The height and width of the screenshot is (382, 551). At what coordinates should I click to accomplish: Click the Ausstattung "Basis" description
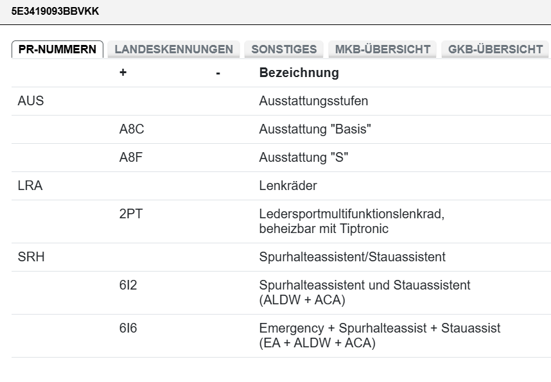[x=315, y=129]
